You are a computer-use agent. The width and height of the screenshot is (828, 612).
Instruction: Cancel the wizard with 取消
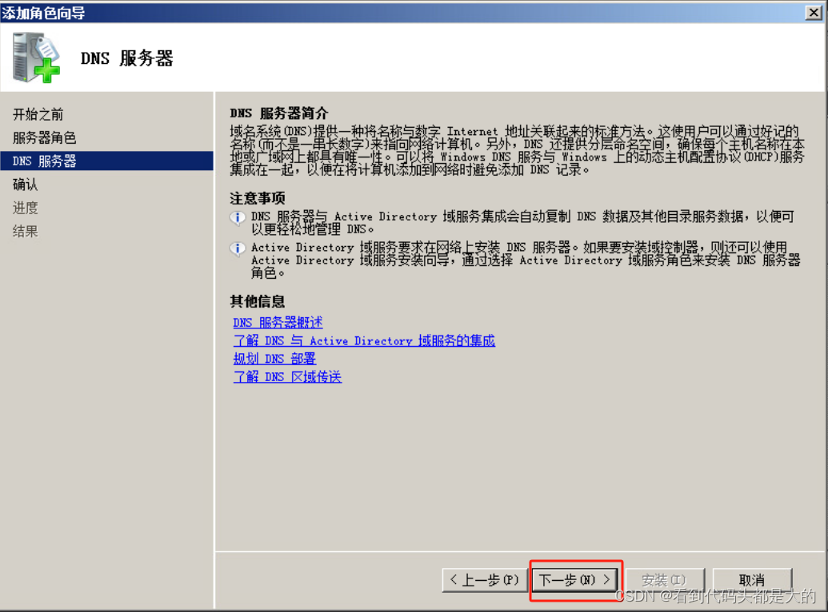coord(752,580)
